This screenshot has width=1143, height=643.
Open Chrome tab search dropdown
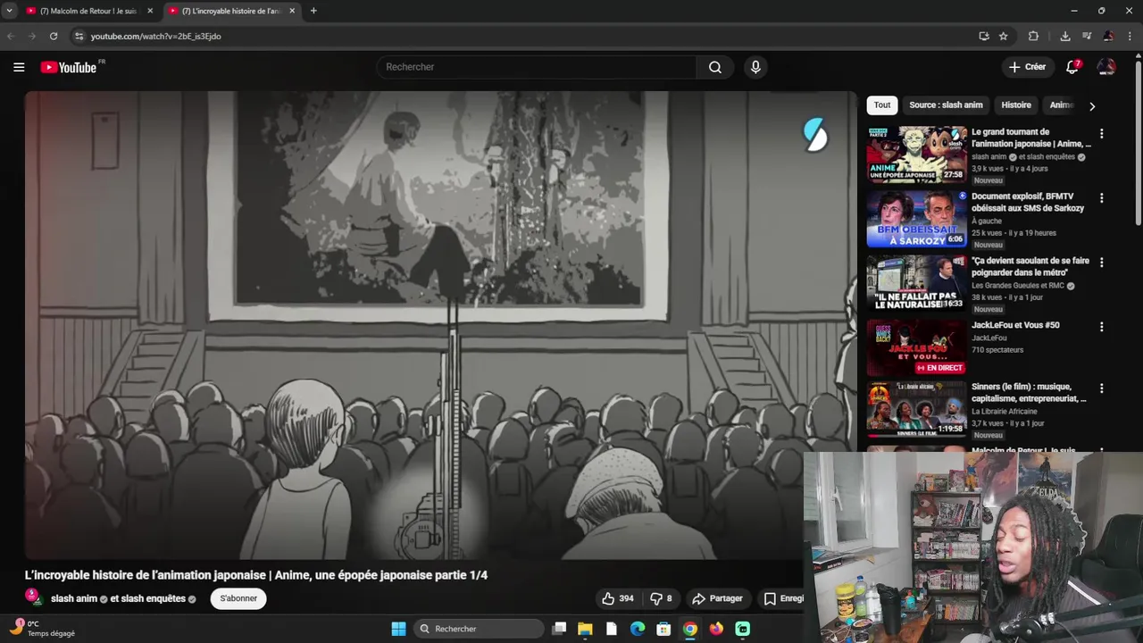pyautogui.click(x=10, y=11)
